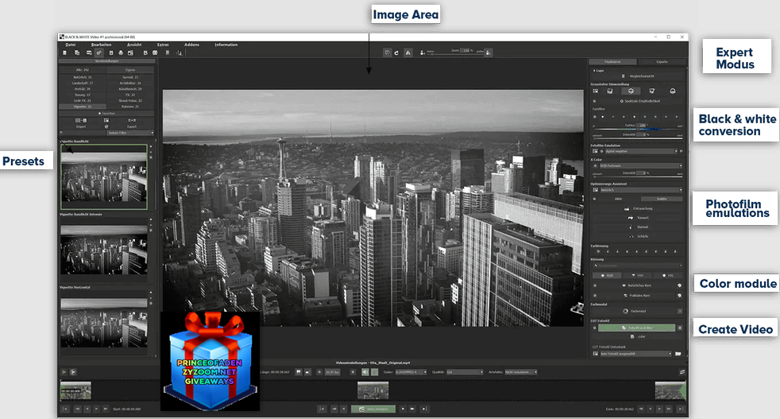Toggle Natürliches Korn grain
780x419 pixels.
point(637,285)
